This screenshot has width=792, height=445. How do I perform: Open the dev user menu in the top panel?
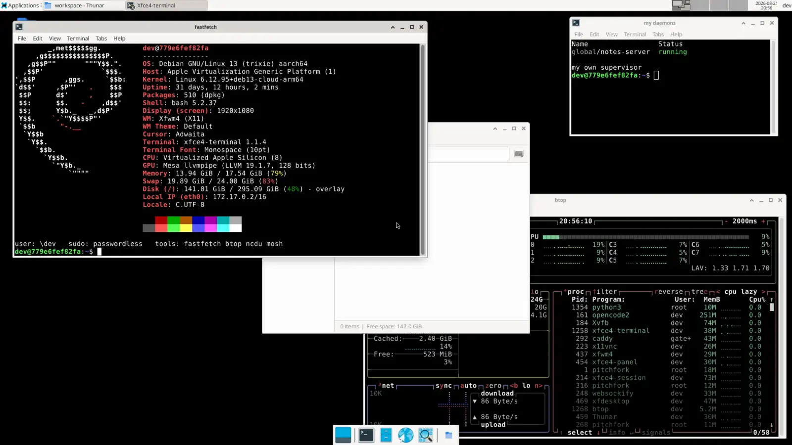click(787, 5)
